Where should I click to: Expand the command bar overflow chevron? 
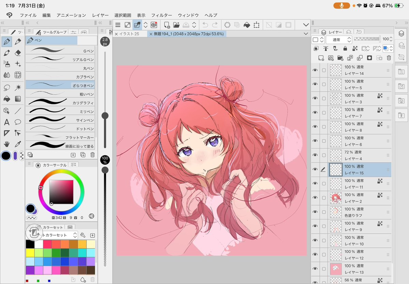[306, 25]
